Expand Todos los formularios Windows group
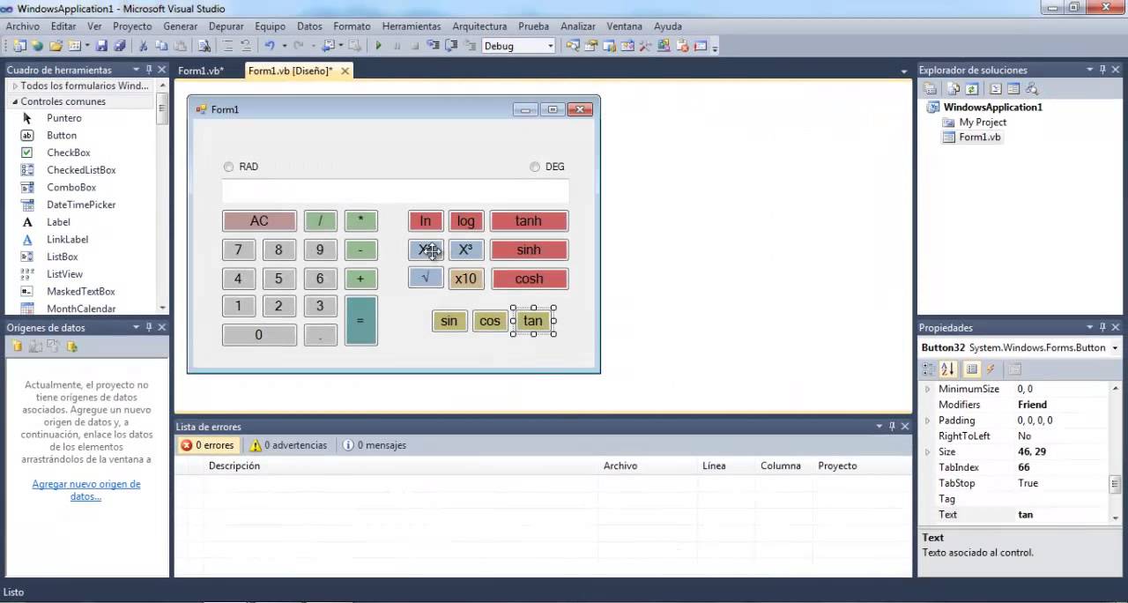The height and width of the screenshot is (603, 1128). [15, 86]
